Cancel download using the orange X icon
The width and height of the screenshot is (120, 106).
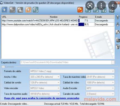tap(28, 10)
